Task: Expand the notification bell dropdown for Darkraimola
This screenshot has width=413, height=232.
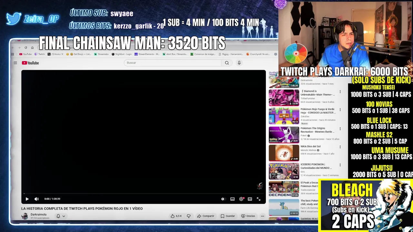Action: (64, 216)
